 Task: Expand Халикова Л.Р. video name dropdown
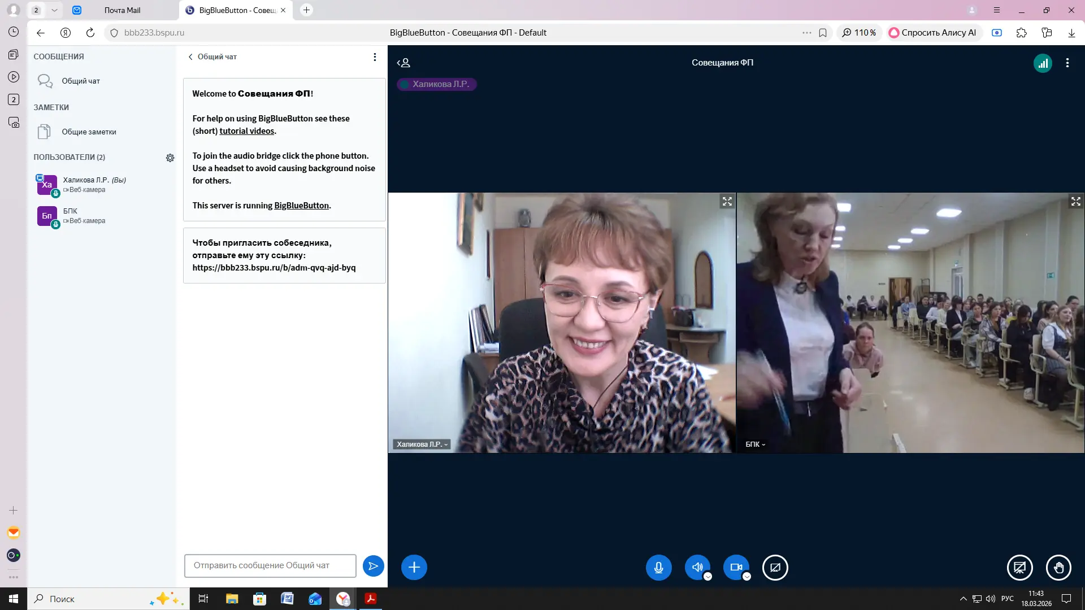pyautogui.click(x=422, y=445)
